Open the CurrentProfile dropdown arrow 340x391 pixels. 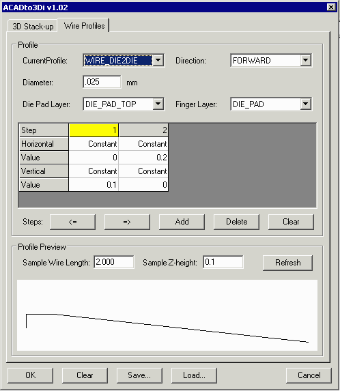[158, 60]
